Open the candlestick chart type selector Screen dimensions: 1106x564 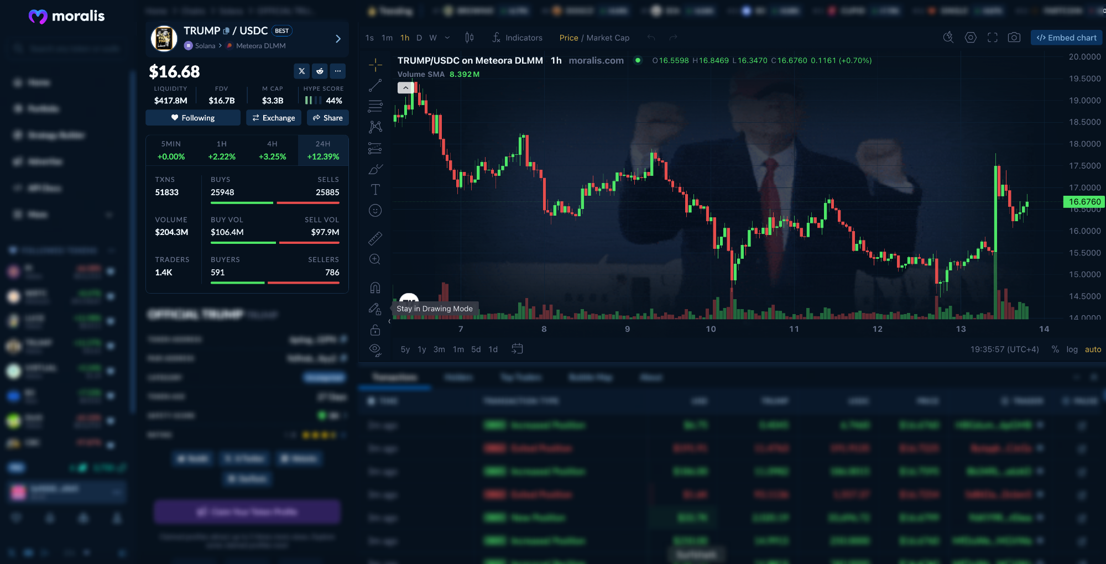click(469, 38)
